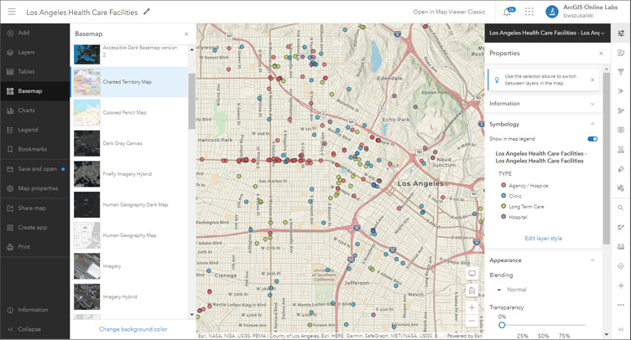Viewport: 631px width, 340px height.
Task: Open the Charts panel
Action: coord(34,111)
